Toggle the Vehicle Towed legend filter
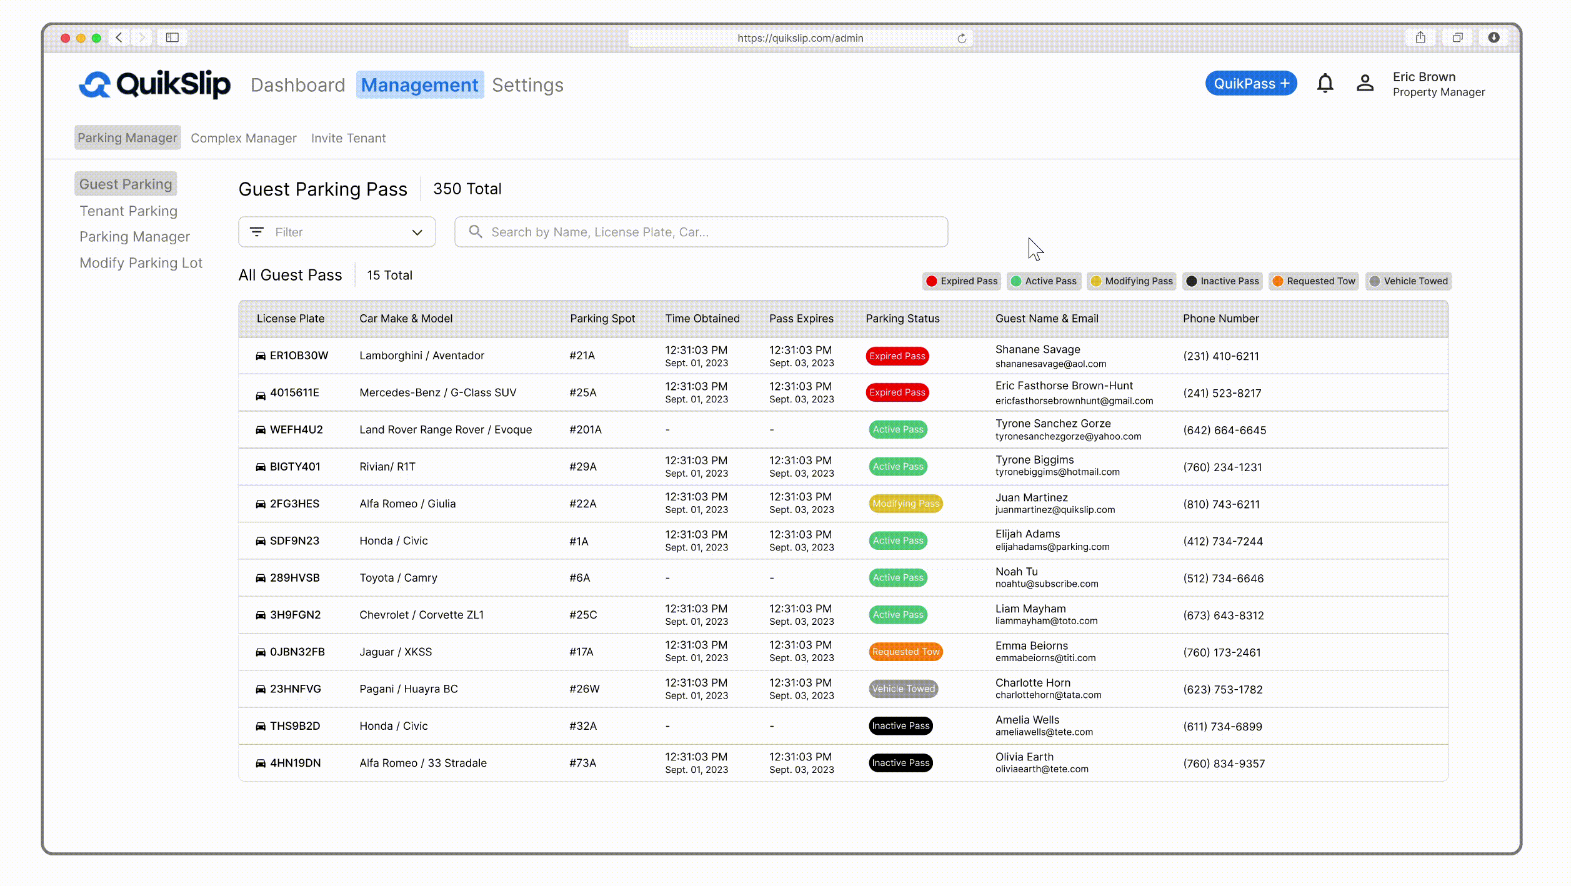Screen dimensions: 1571x886 click(1408, 281)
